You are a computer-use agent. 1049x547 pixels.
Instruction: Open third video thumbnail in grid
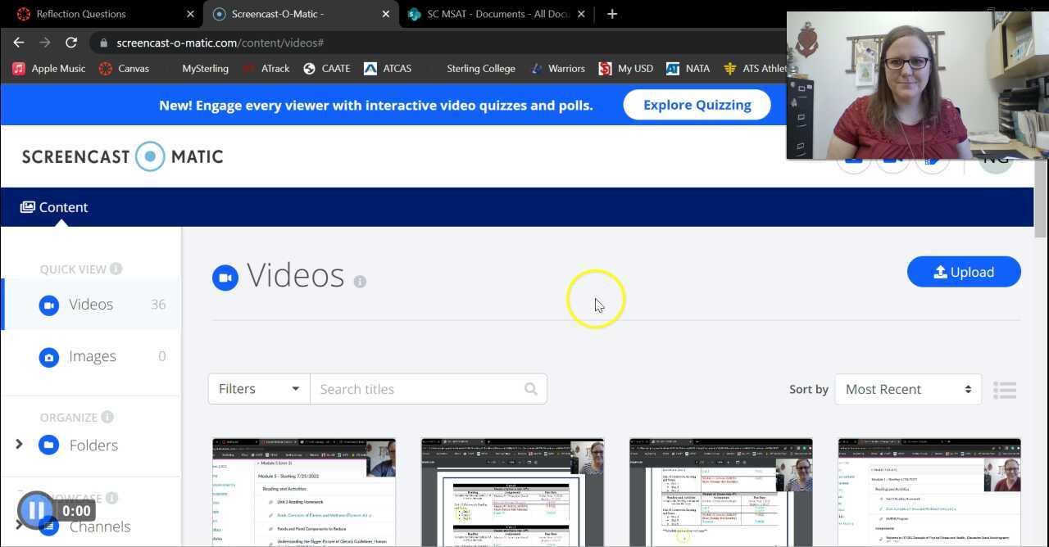[721, 492]
